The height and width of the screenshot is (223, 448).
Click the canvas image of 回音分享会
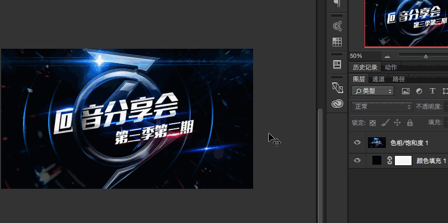[x=127, y=119]
